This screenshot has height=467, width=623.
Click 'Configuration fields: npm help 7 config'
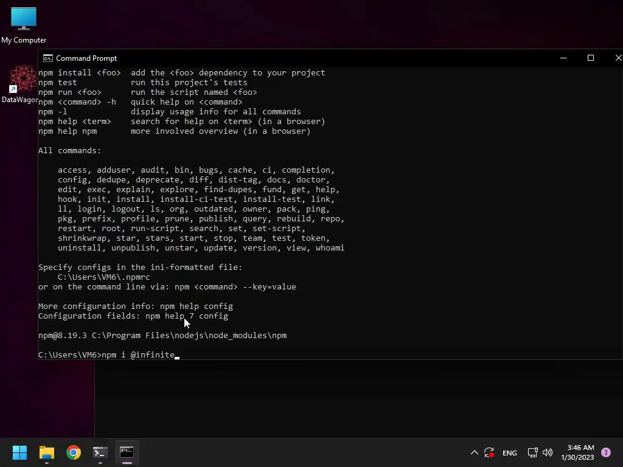[x=133, y=316]
